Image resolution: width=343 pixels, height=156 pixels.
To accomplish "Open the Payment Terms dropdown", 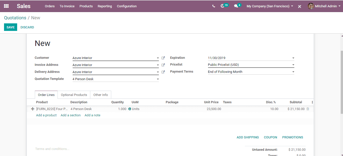I will (x=293, y=72).
